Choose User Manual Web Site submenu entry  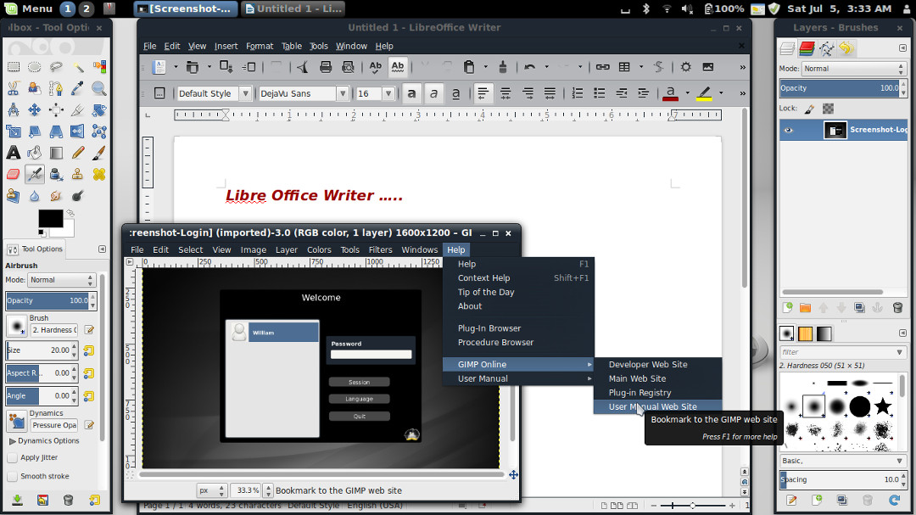click(x=658, y=407)
